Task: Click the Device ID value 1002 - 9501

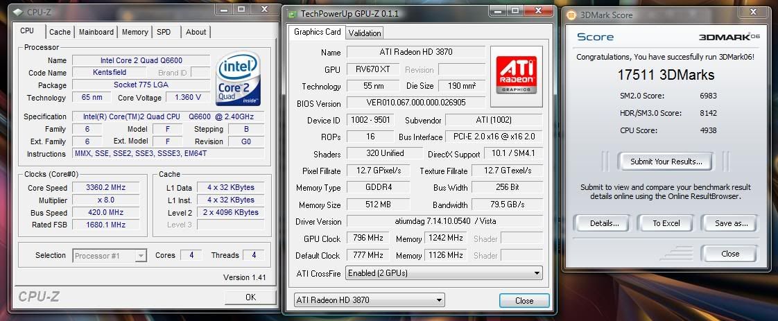Action: click(x=371, y=120)
